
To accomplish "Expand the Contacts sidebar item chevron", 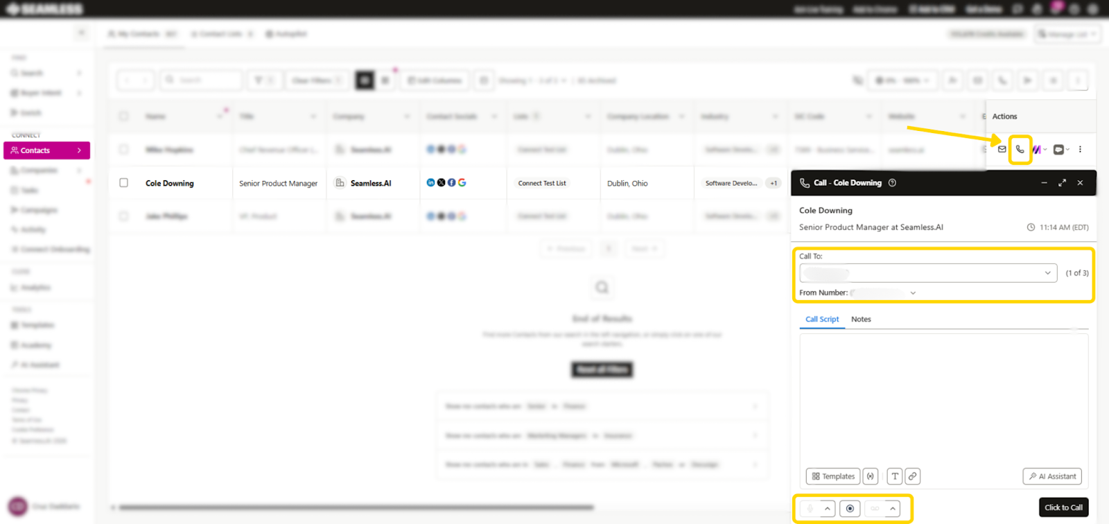I will coord(79,150).
